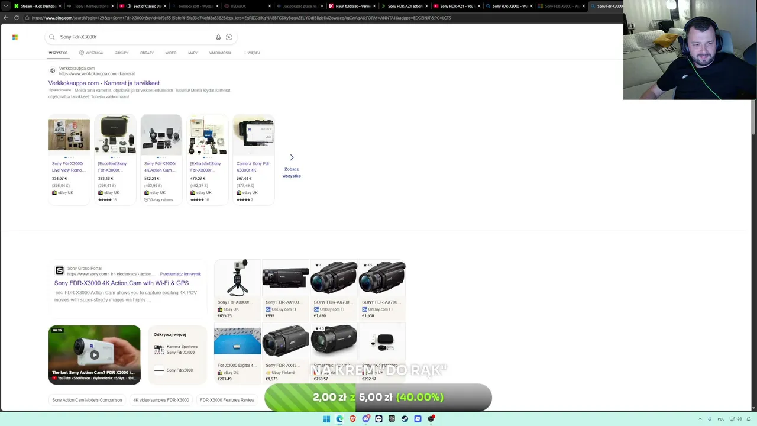Open Stream - Kick Dashboard browser tab
Screen dimensions: 757x426
[x=37, y=6]
